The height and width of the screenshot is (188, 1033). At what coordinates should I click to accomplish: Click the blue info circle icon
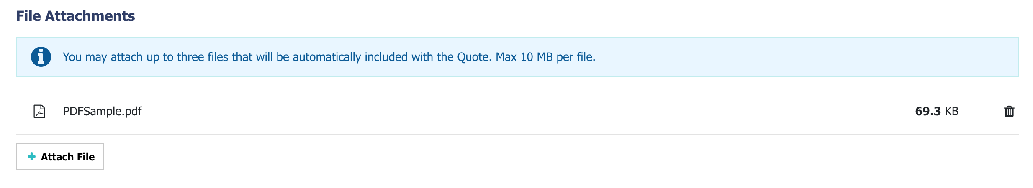(41, 57)
